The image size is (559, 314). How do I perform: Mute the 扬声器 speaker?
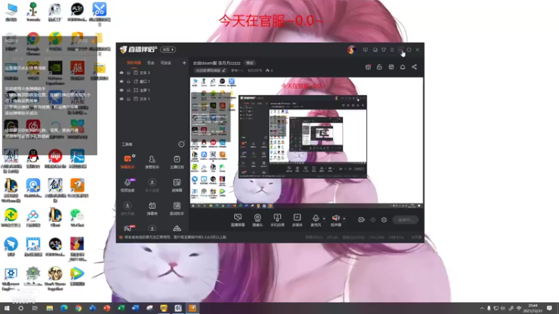336,220
